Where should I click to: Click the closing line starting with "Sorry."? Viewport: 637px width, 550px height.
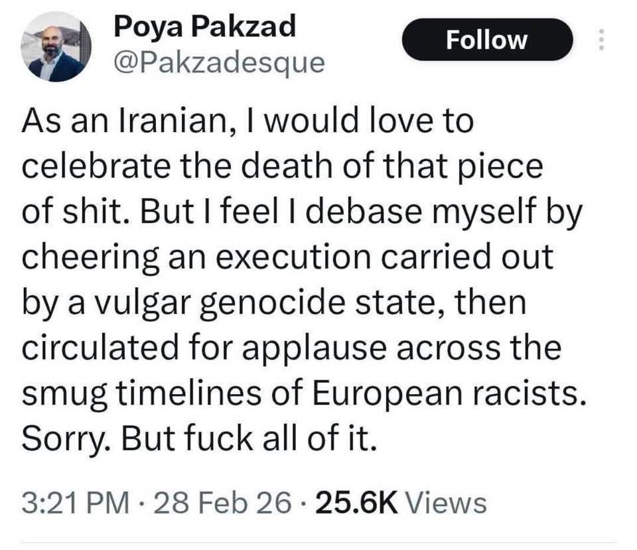coord(199,439)
